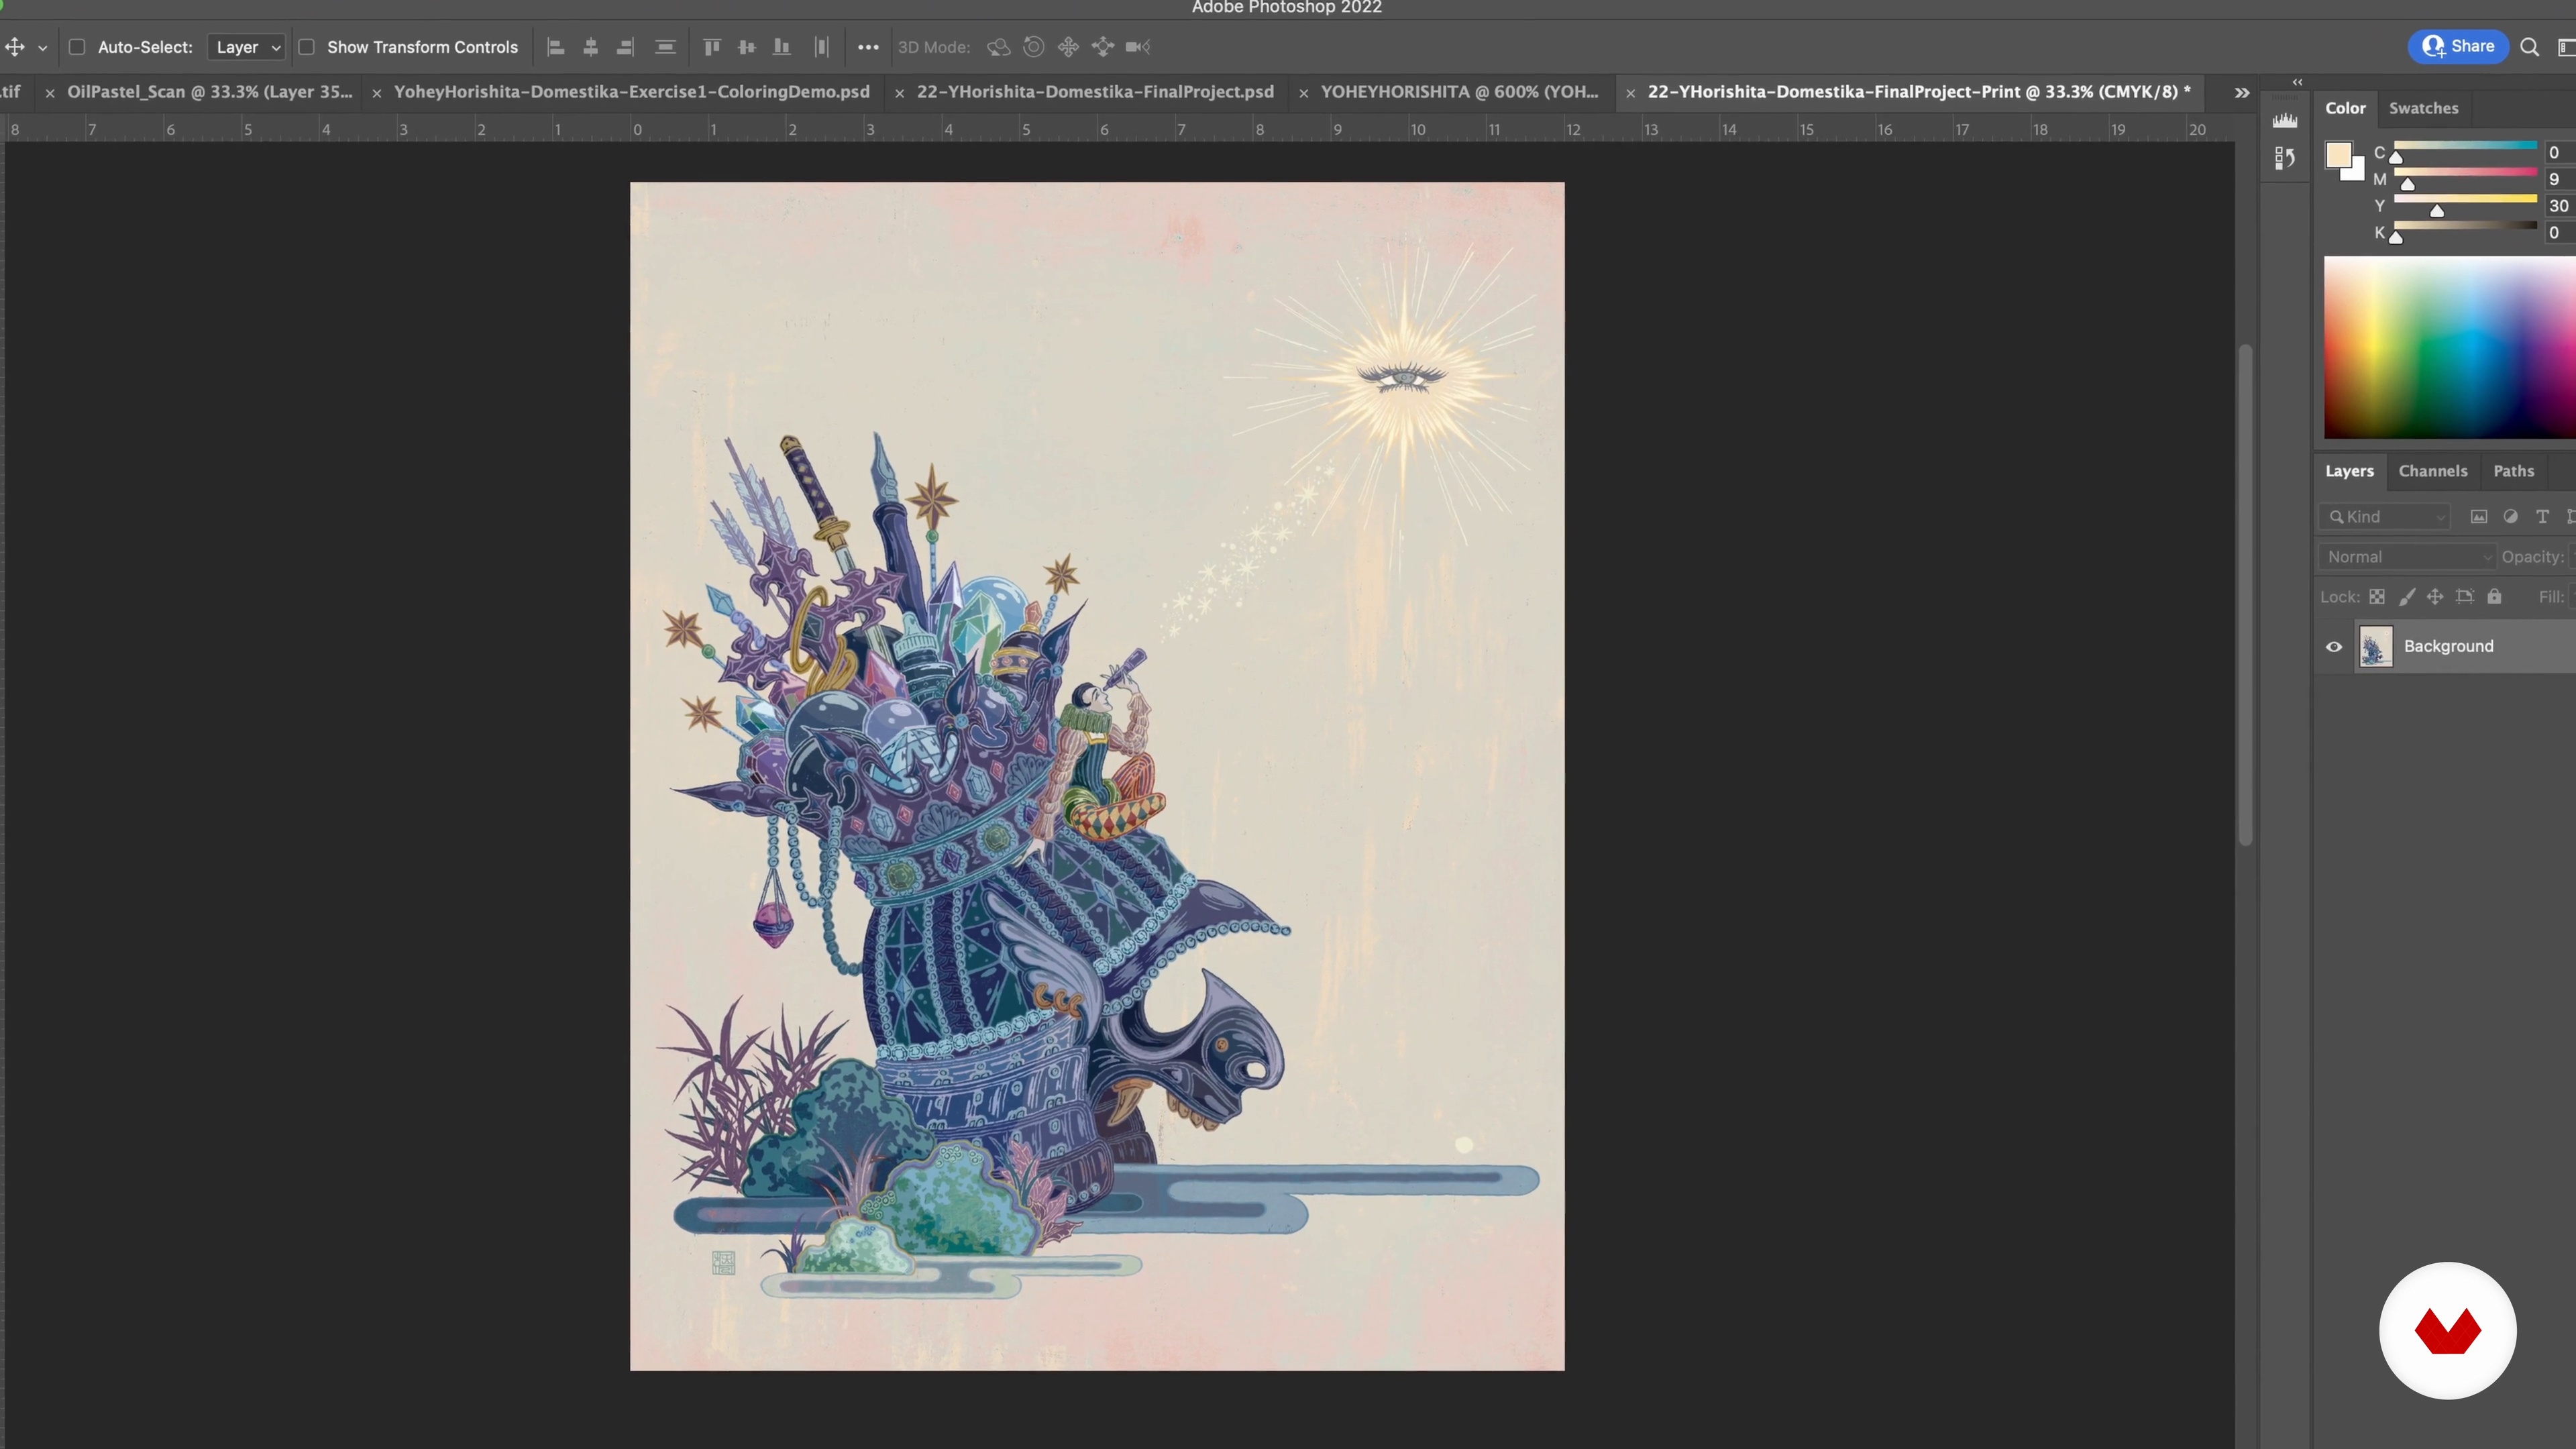
Task: Adjust the Yellow slider handle
Action: (2437, 211)
